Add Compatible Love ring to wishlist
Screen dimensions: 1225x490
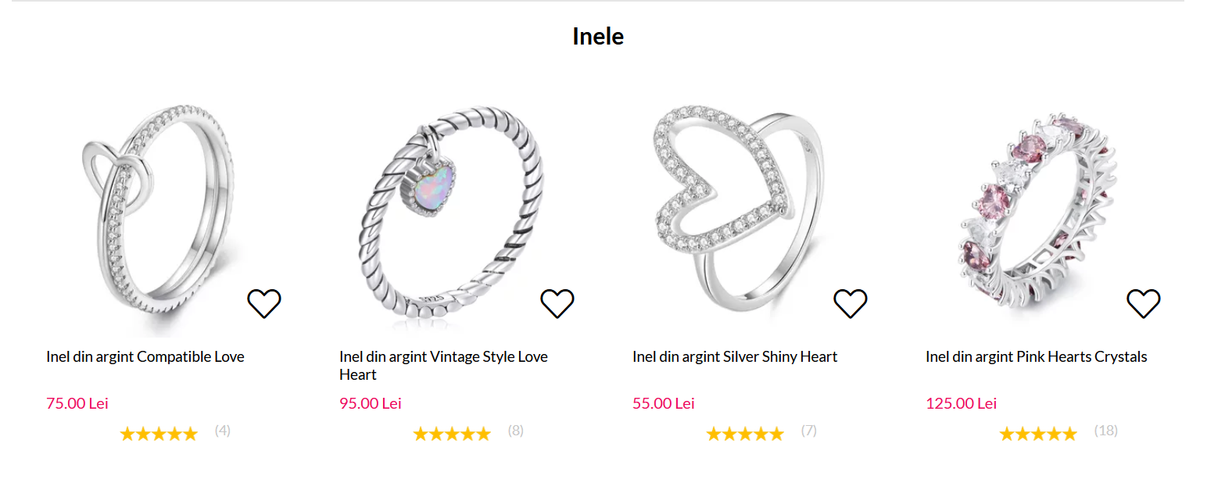coord(264,303)
